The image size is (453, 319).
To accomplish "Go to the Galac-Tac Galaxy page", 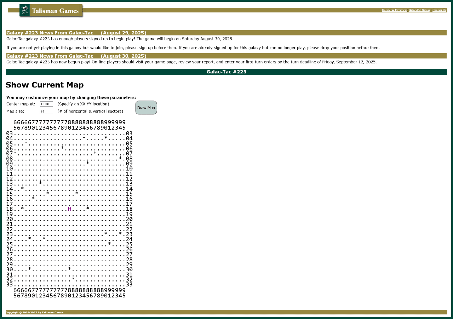I will pyautogui.click(x=419, y=10).
